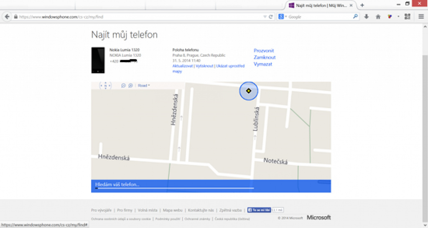Viewport: 428px width, 228px height.
Task: Open the Zpětná vazba footer link
Action: (x=230, y=210)
